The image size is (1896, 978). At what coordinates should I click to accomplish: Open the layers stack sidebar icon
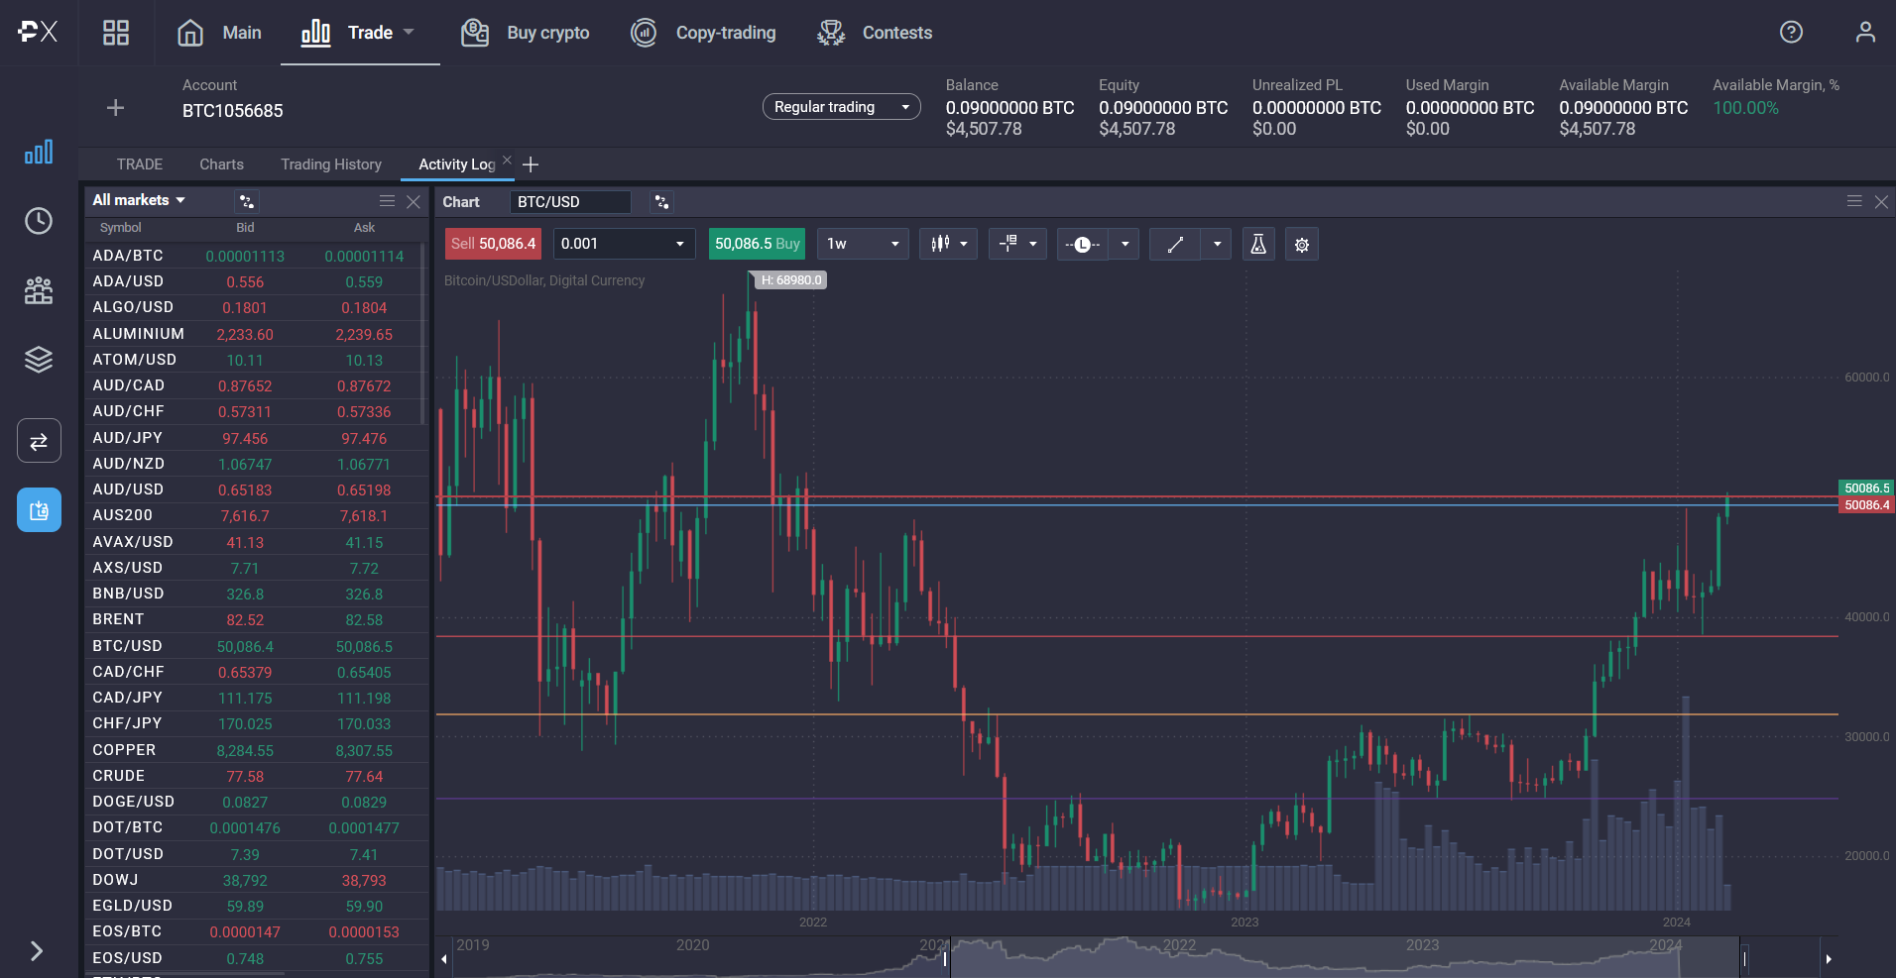[39, 359]
